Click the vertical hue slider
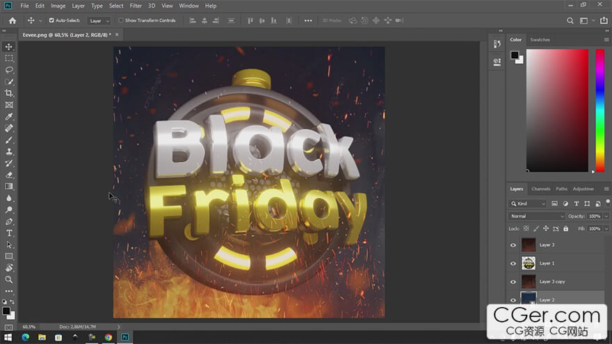Image resolution: width=612 pixels, height=344 pixels. tap(600, 110)
